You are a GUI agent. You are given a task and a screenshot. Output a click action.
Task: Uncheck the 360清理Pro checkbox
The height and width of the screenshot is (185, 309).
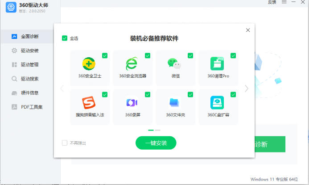(233, 56)
